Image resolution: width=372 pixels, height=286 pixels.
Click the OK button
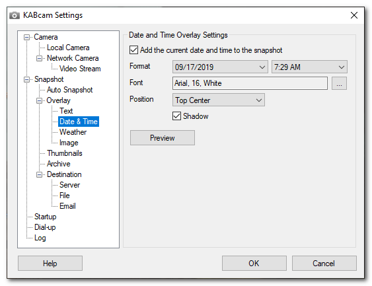[x=254, y=264]
